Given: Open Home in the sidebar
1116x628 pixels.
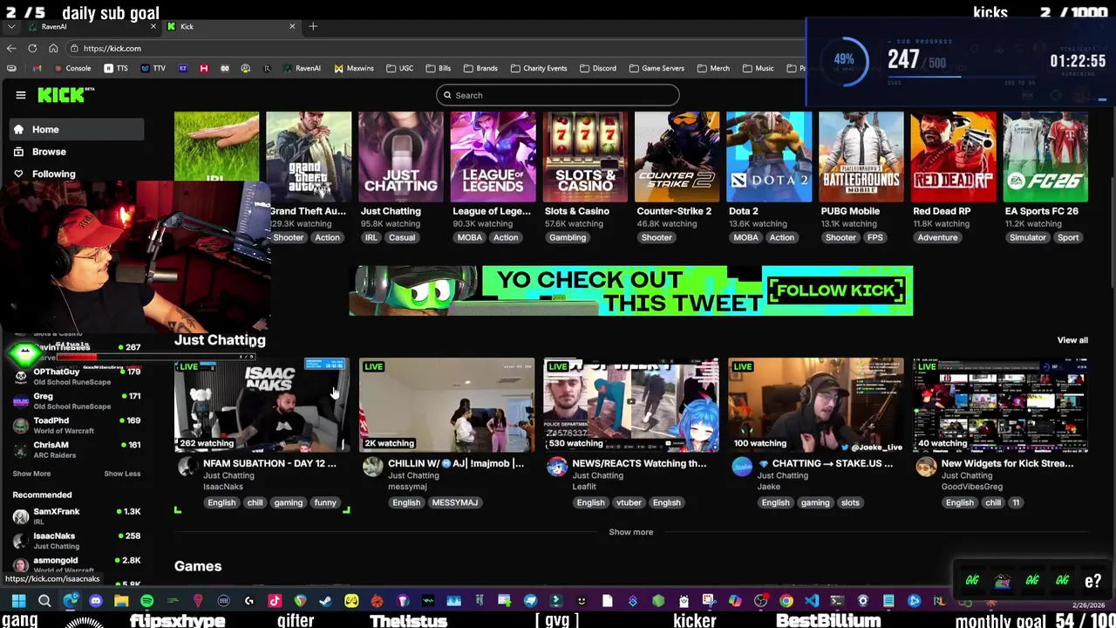Looking at the screenshot, I should tap(77, 130).
